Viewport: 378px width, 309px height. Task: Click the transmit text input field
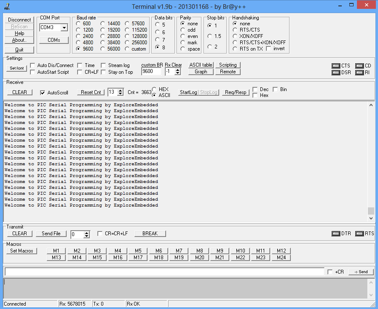click(x=164, y=272)
